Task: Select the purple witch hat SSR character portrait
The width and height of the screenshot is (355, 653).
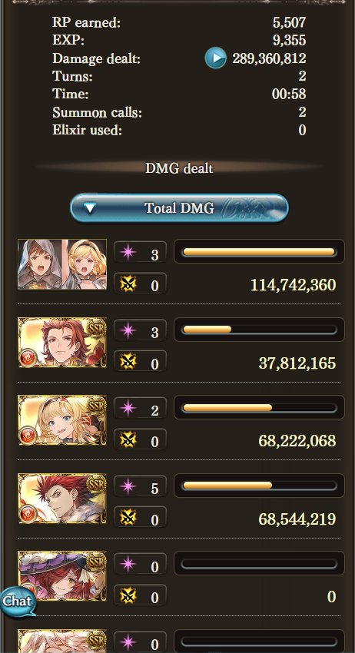Action: (62, 576)
